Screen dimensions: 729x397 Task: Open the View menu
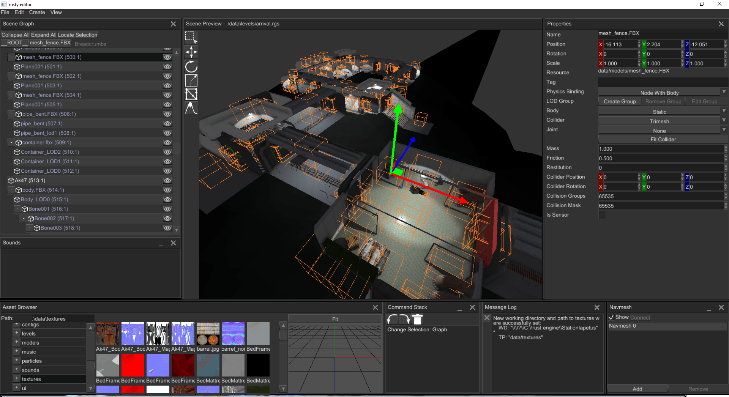click(x=56, y=13)
